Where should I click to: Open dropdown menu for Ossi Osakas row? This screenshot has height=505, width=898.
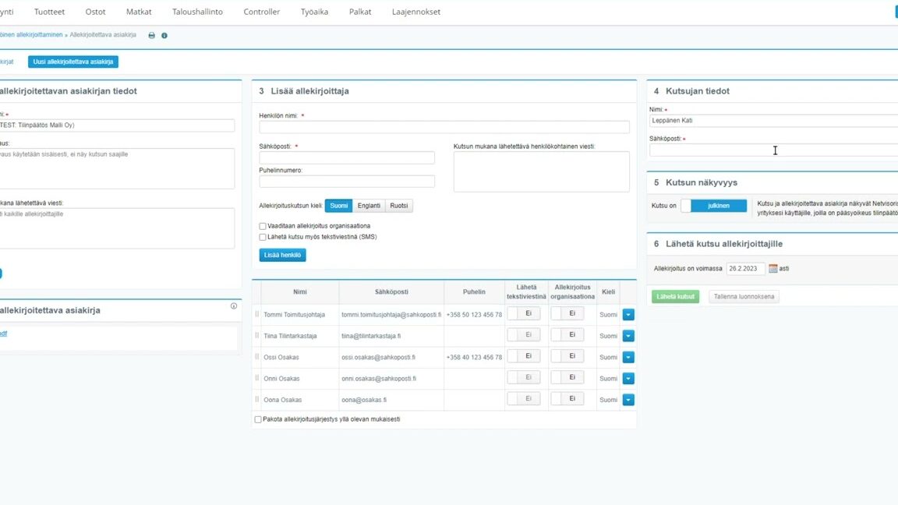(x=628, y=357)
